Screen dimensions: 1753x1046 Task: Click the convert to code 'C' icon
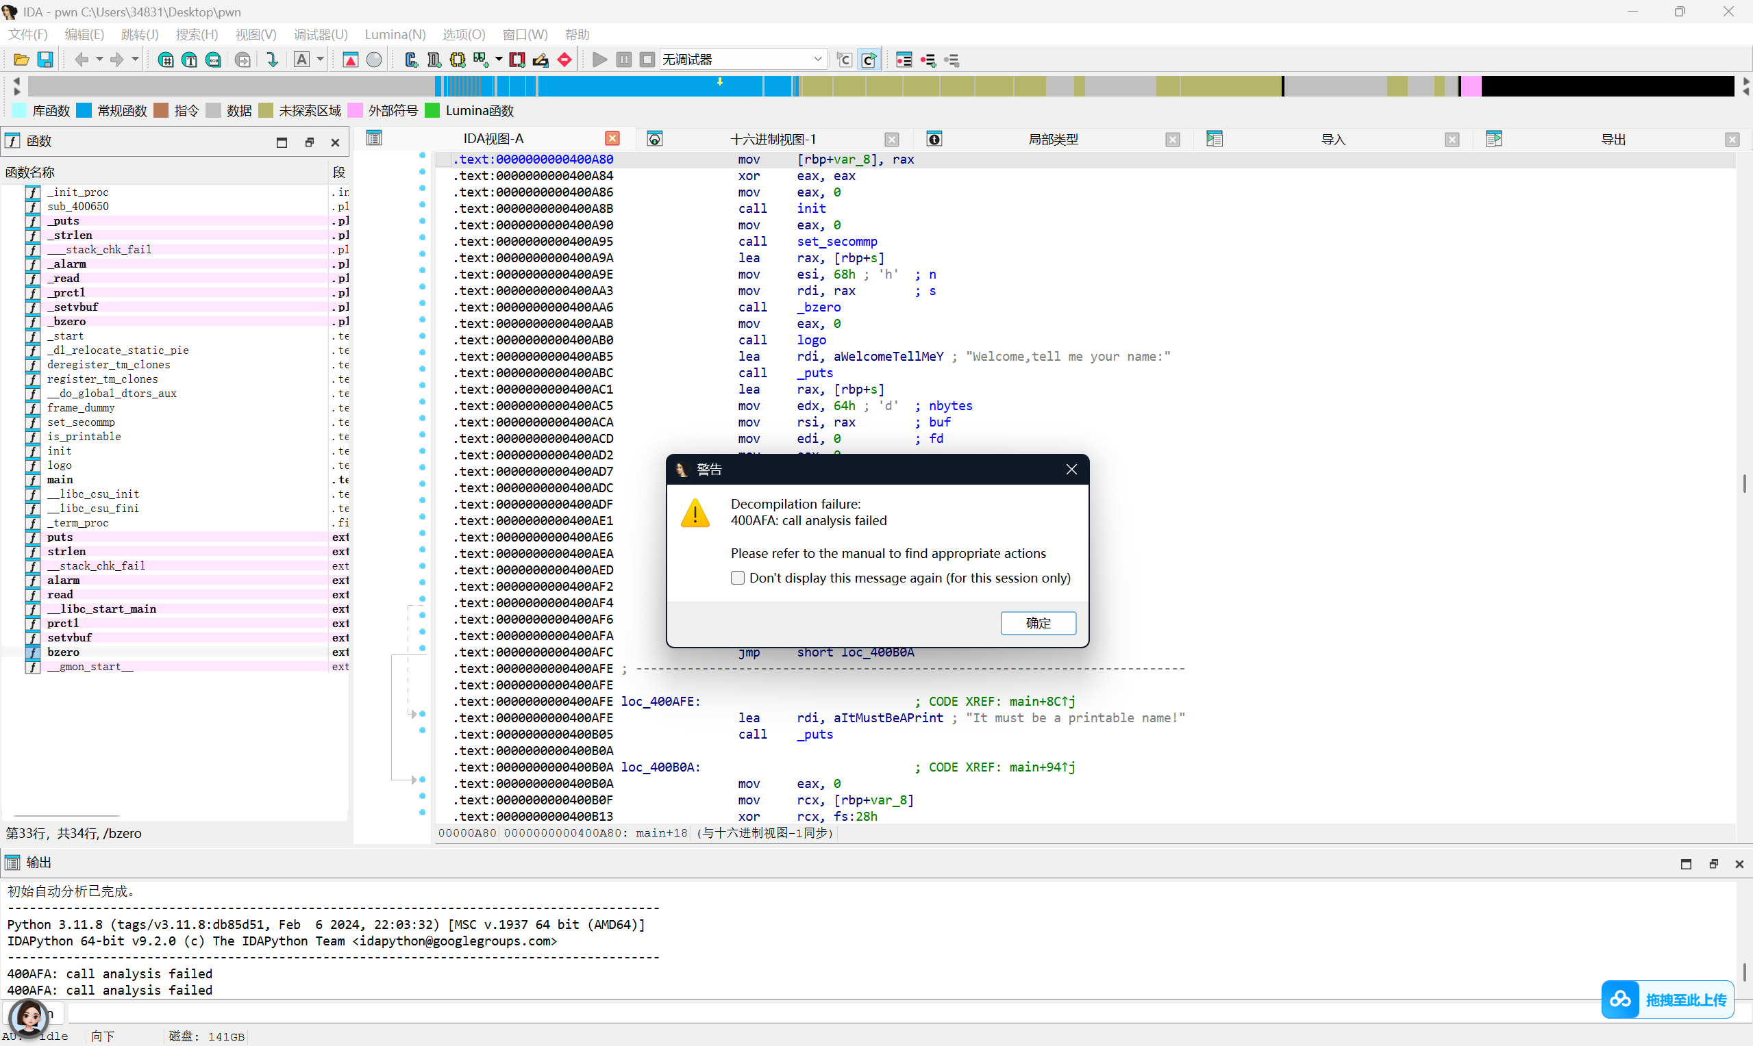(412, 60)
